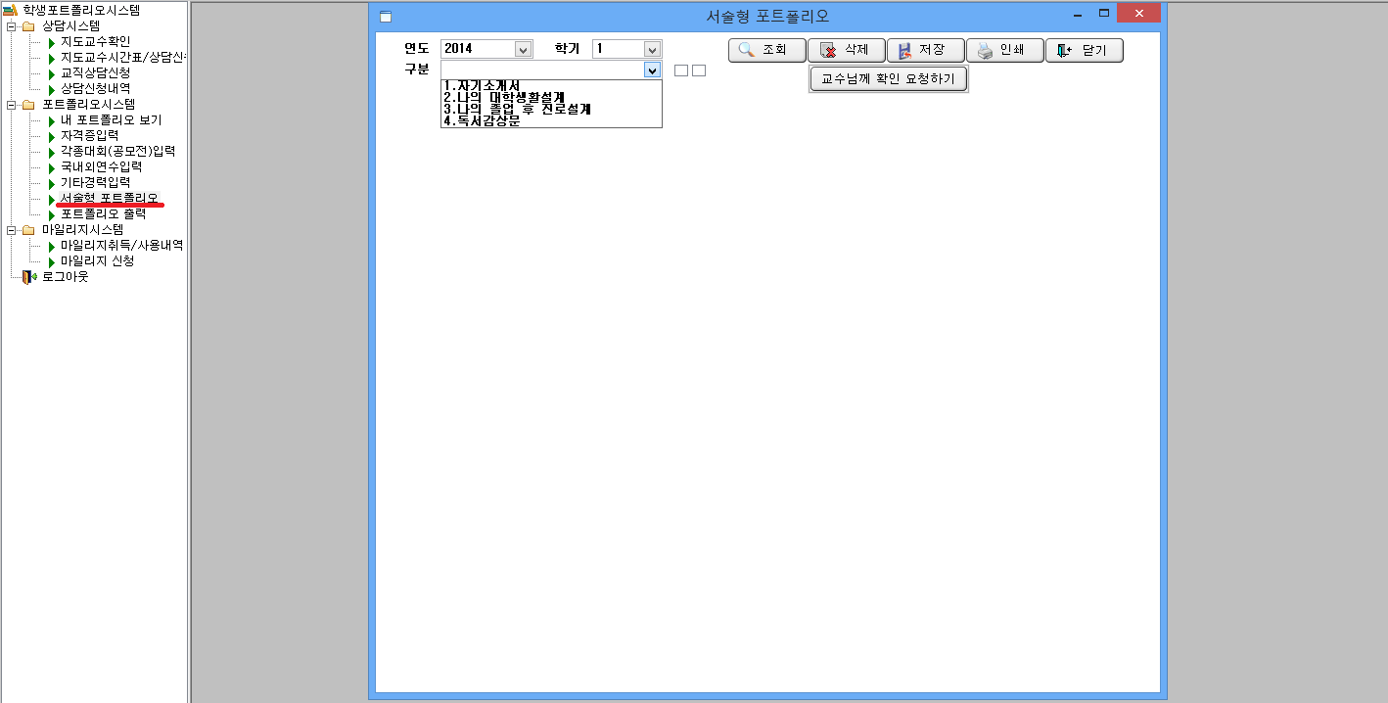Click the floppy disk icon on 저장 button
This screenshot has height=703, width=1388.
point(904,51)
